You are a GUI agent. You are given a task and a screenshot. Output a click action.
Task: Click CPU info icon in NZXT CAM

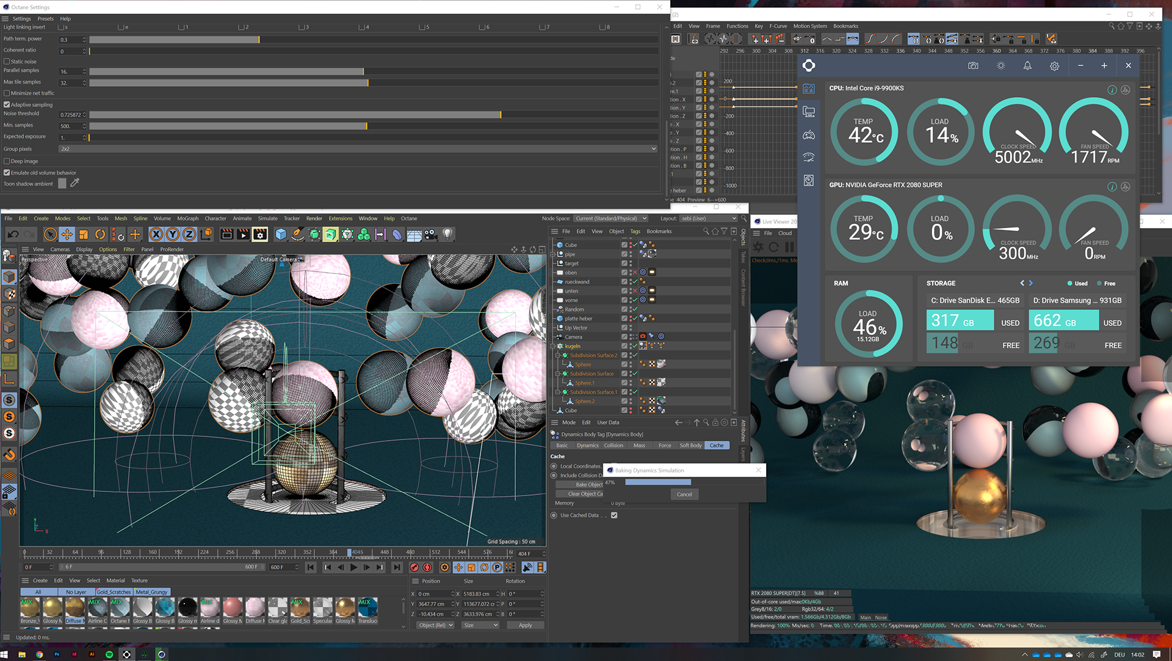tap(1112, 90)
